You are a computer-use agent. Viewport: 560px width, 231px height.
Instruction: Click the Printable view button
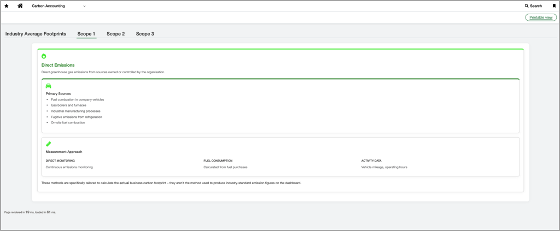[540, 17]
